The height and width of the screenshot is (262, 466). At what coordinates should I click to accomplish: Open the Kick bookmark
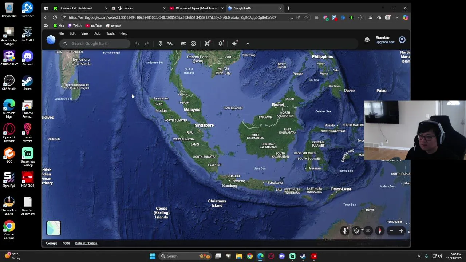[59, 26]
